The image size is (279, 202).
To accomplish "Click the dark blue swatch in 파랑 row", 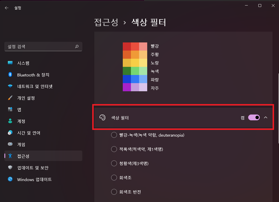I will (x=127, y=79).
